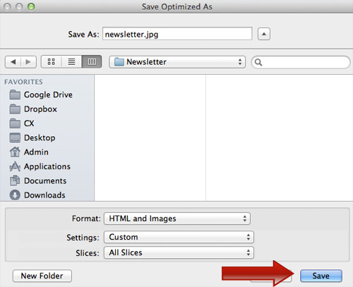Click the Save button
Image resolution: width=353 pixels, height=287 pixels.
pyautogui.click(x=321, y=276)
